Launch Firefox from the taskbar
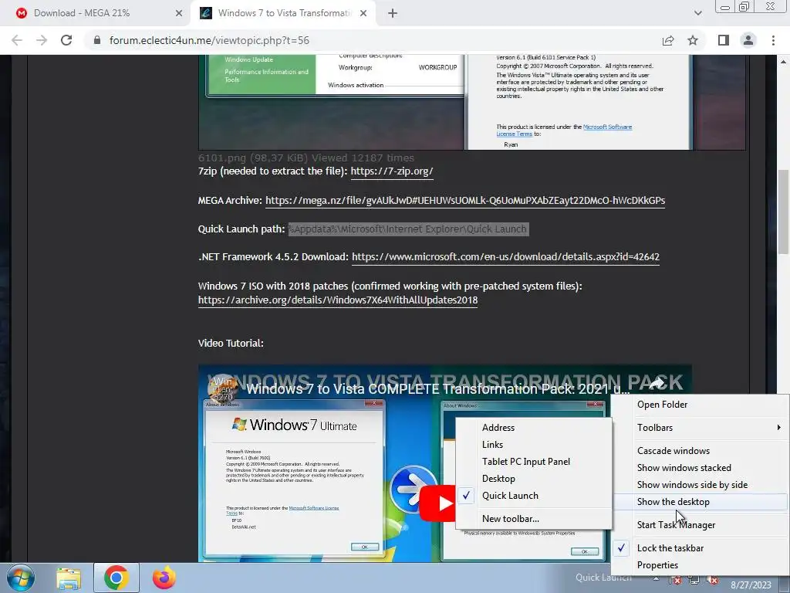Screen dimensions: 790x593 (x=164, y=578)
